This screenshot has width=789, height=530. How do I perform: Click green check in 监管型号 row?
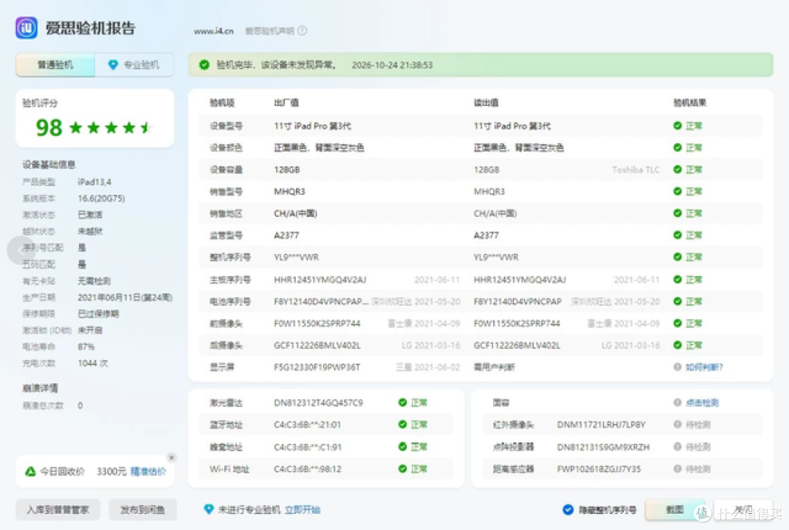[677, 235]
